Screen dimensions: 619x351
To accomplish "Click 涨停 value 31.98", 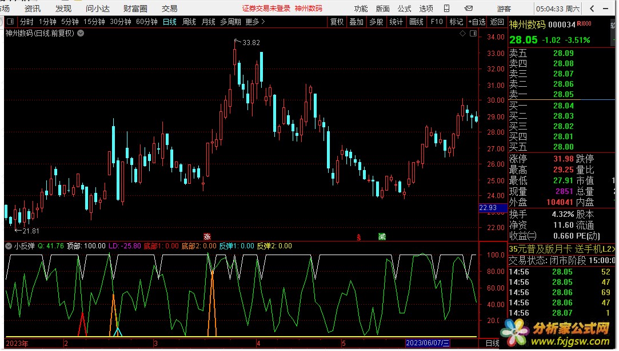I will click(x=564, y=159).
